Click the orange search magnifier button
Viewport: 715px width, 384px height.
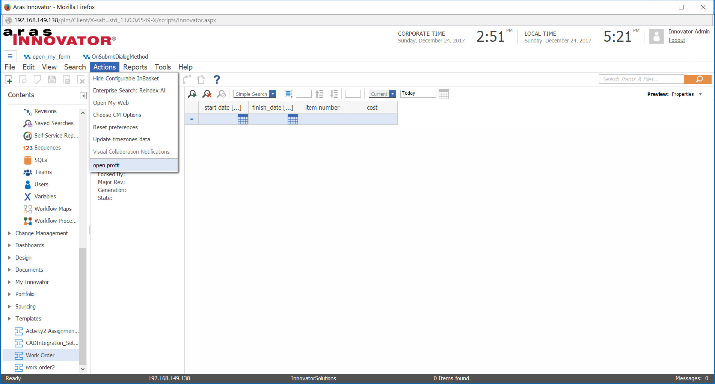[698, 79]
